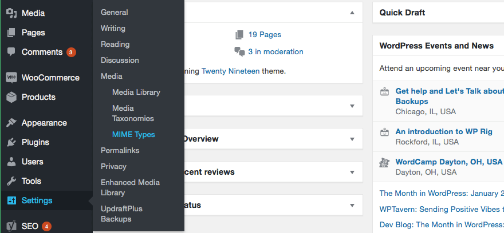
Task: Open the Twenty Nineteen theme link
Action: [230, 71]
